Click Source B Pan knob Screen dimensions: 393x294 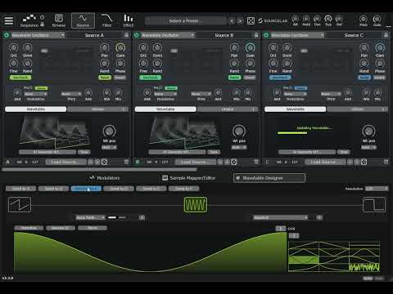tap(234, 48)
